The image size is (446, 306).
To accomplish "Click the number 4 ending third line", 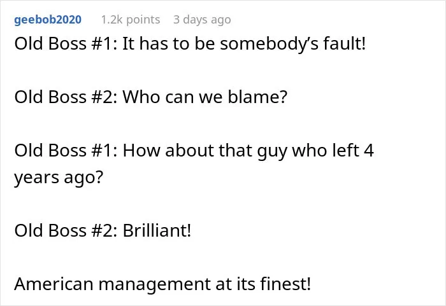I will tap(369, 150).
